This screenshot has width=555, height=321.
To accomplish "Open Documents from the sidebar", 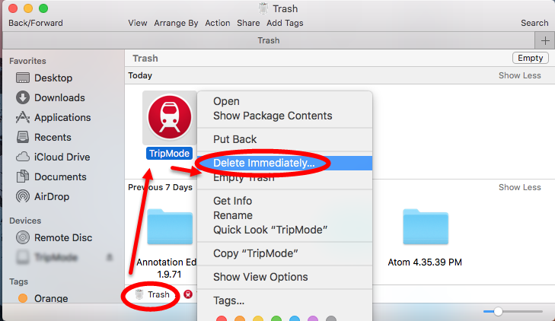I will 51,176.
